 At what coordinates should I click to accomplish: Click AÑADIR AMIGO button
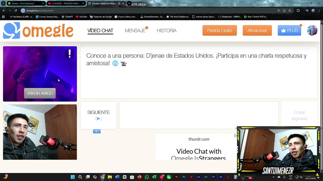[x=40, y=93]
